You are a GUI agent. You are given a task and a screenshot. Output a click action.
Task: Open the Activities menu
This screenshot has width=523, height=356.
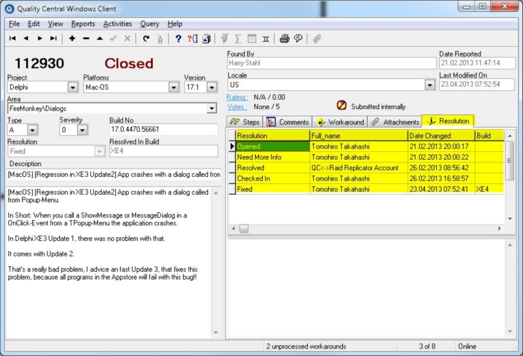pos(118,24)
